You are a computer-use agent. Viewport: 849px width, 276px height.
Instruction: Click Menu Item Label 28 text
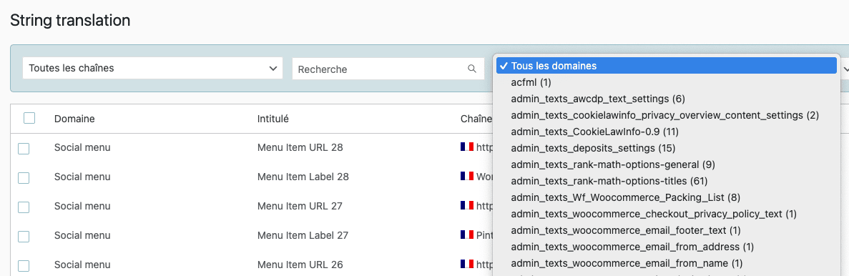coord(303,177)
